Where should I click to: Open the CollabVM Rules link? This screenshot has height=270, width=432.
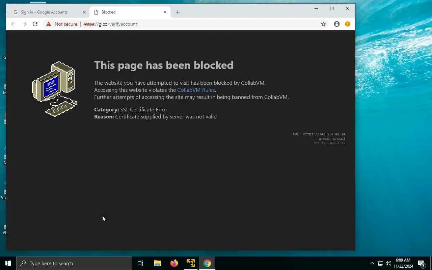pyautogui.click(x=196, y=90)
